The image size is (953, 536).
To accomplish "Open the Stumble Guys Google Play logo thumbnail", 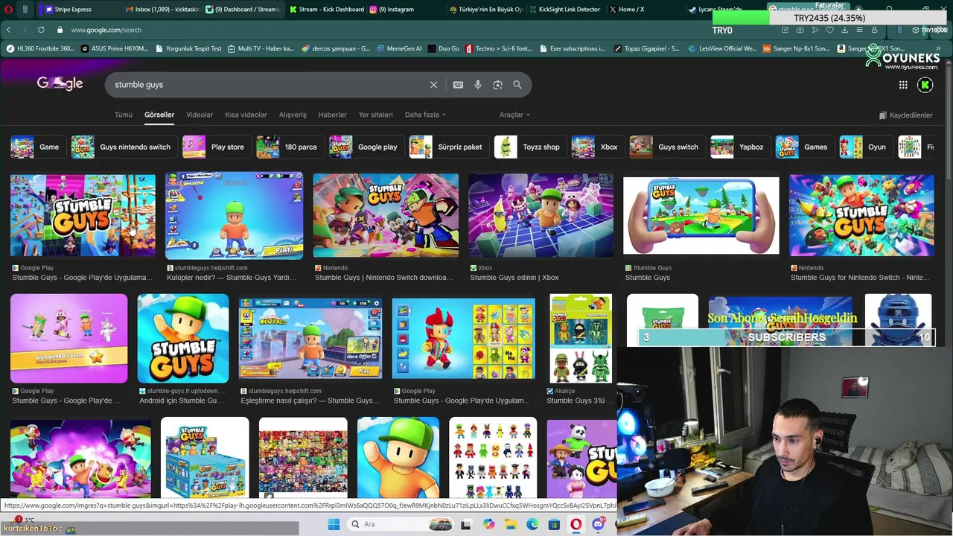I will 83,215.
